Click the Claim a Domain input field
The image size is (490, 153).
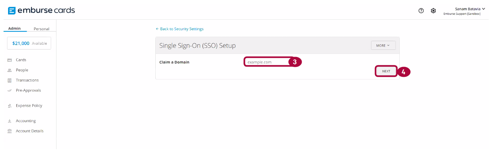click(267, 62)
